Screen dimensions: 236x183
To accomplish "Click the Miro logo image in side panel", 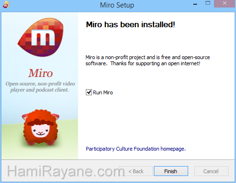I will [41, 37].
